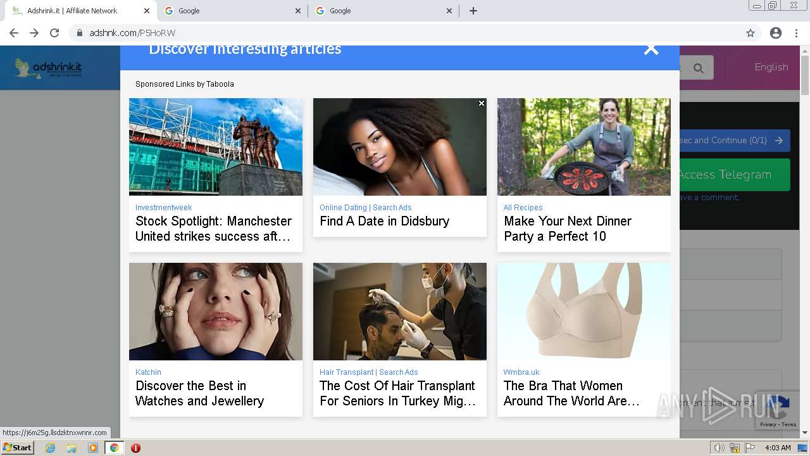View site information lock icon
Viewport: 810px width, 456px height.
tap(80, 33)
